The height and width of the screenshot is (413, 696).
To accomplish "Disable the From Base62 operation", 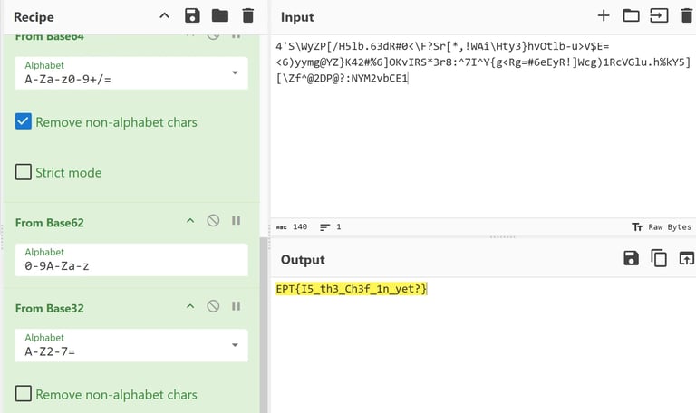I will [213, 221].
